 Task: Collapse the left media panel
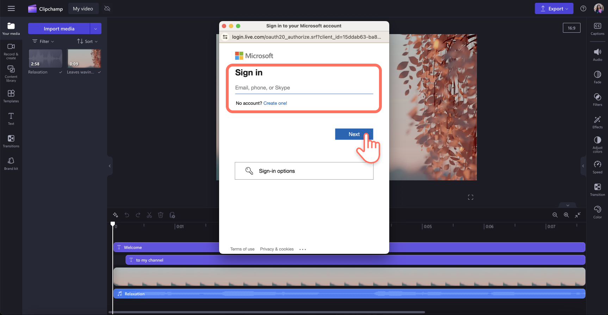[110, 166]
